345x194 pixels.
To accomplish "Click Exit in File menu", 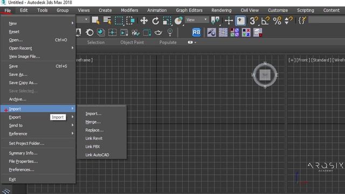I will point(12,179).
